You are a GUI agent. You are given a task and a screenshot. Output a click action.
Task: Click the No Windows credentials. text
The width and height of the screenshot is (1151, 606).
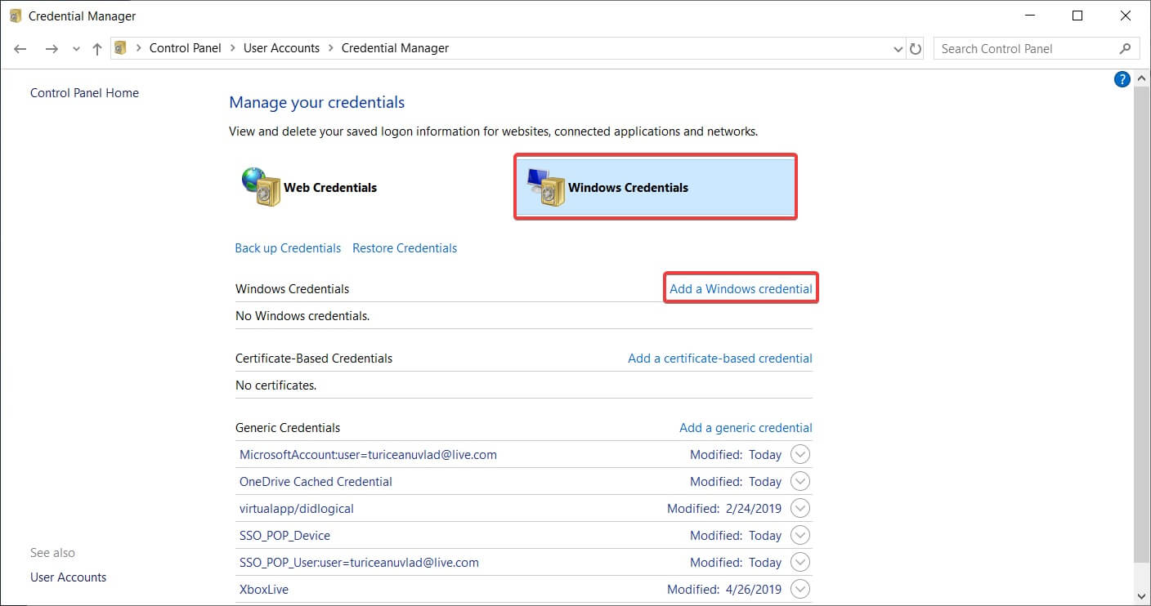tap(302, 316)
